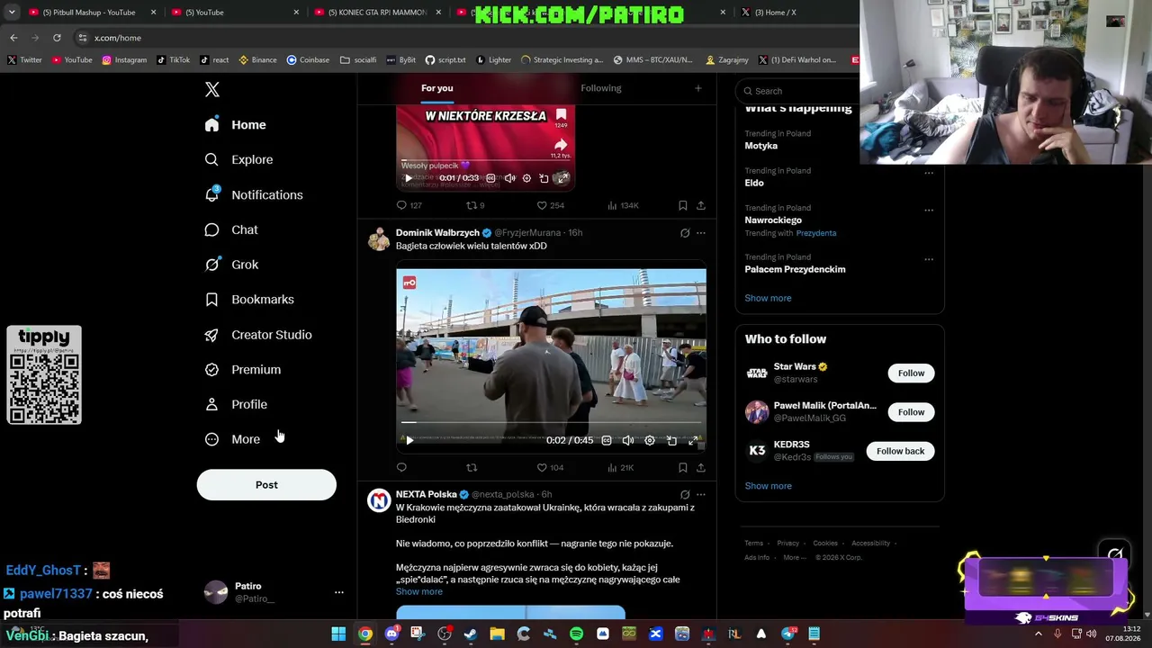This screenshot has width=1152, height=648.
Task: Like the post with 254 likes
Action: [x=550, y=205]
